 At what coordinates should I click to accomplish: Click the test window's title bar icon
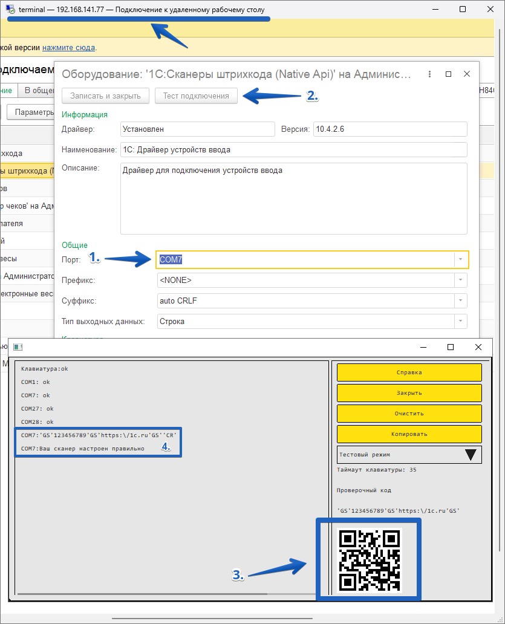point(18,347)
